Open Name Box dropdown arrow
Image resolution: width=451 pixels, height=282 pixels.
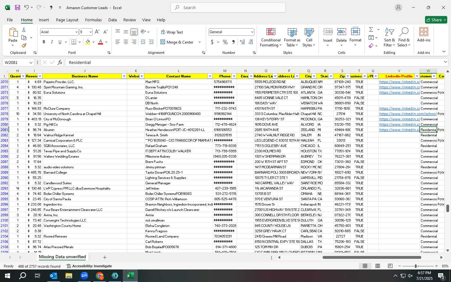(x=31, y=62)
